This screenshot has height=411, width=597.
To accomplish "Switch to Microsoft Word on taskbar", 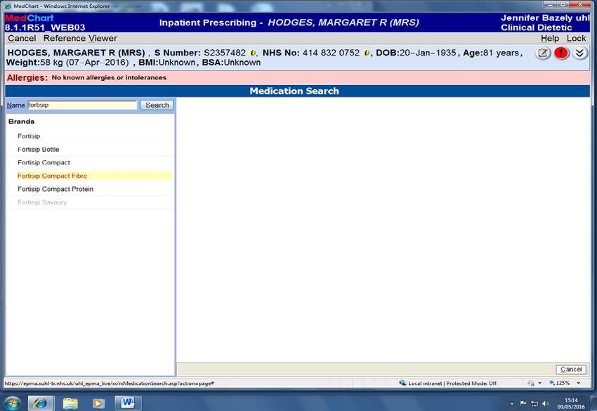I will [128, 403].
